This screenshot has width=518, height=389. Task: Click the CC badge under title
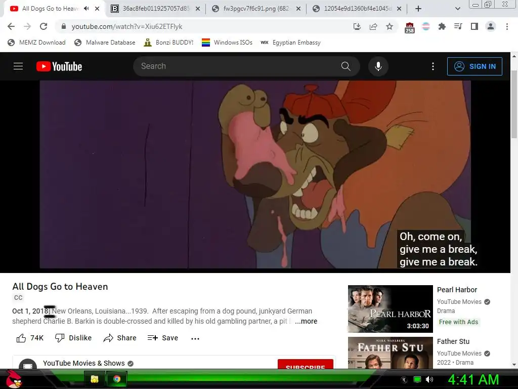18,298
